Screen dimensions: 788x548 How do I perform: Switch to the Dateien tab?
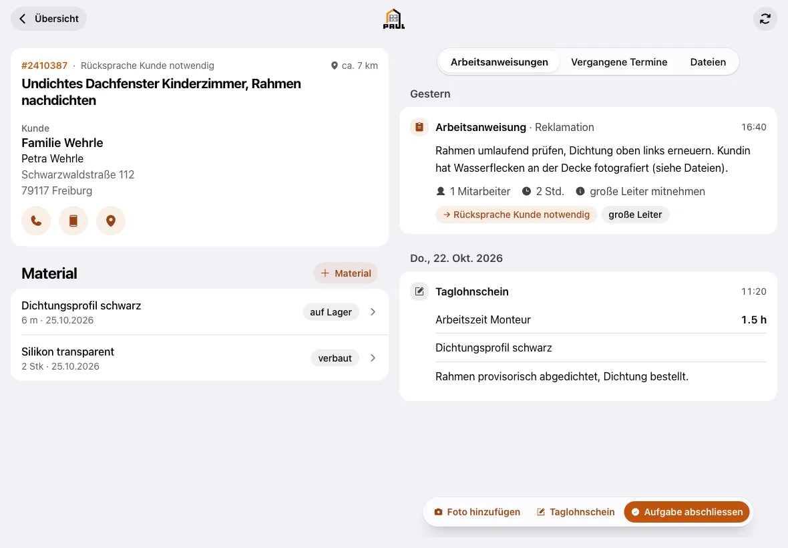coord(708,62)
